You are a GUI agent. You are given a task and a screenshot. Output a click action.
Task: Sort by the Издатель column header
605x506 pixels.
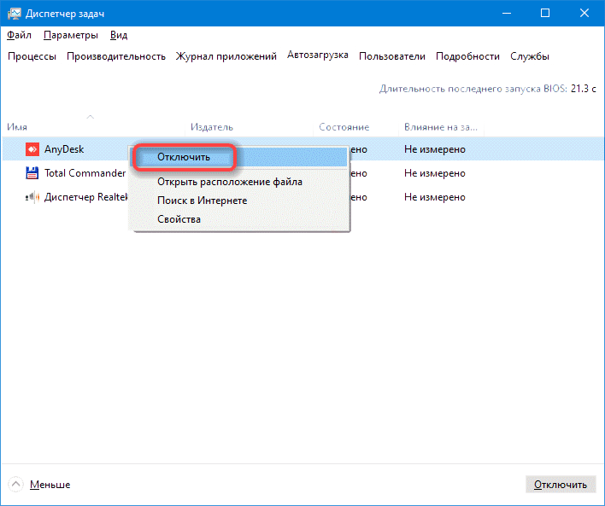click(x=212, y=127)
